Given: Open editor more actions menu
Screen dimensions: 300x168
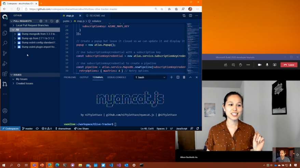Looking at the screenshot, I should pyautogui.click(x=197, y=16).
